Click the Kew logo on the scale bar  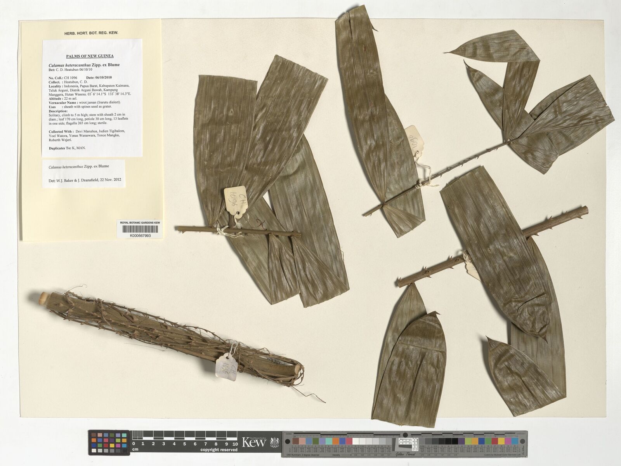(x=254, y=442)
